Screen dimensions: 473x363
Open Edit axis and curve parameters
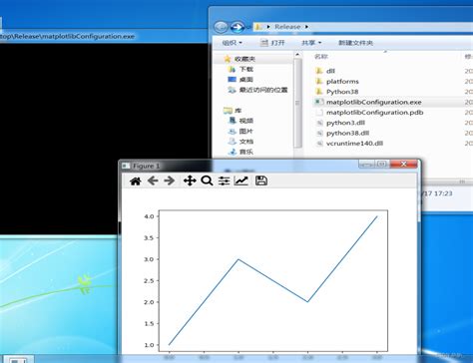click(241, 181)
